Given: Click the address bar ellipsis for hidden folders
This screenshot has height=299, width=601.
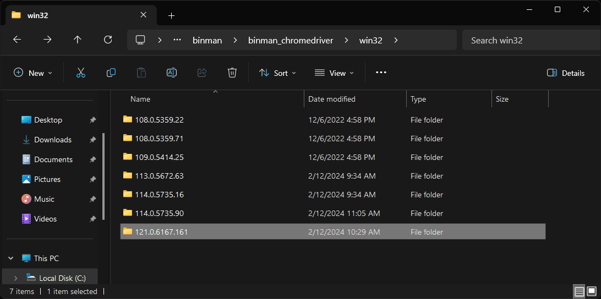Looking at the screenshot, I should (177, 40).
